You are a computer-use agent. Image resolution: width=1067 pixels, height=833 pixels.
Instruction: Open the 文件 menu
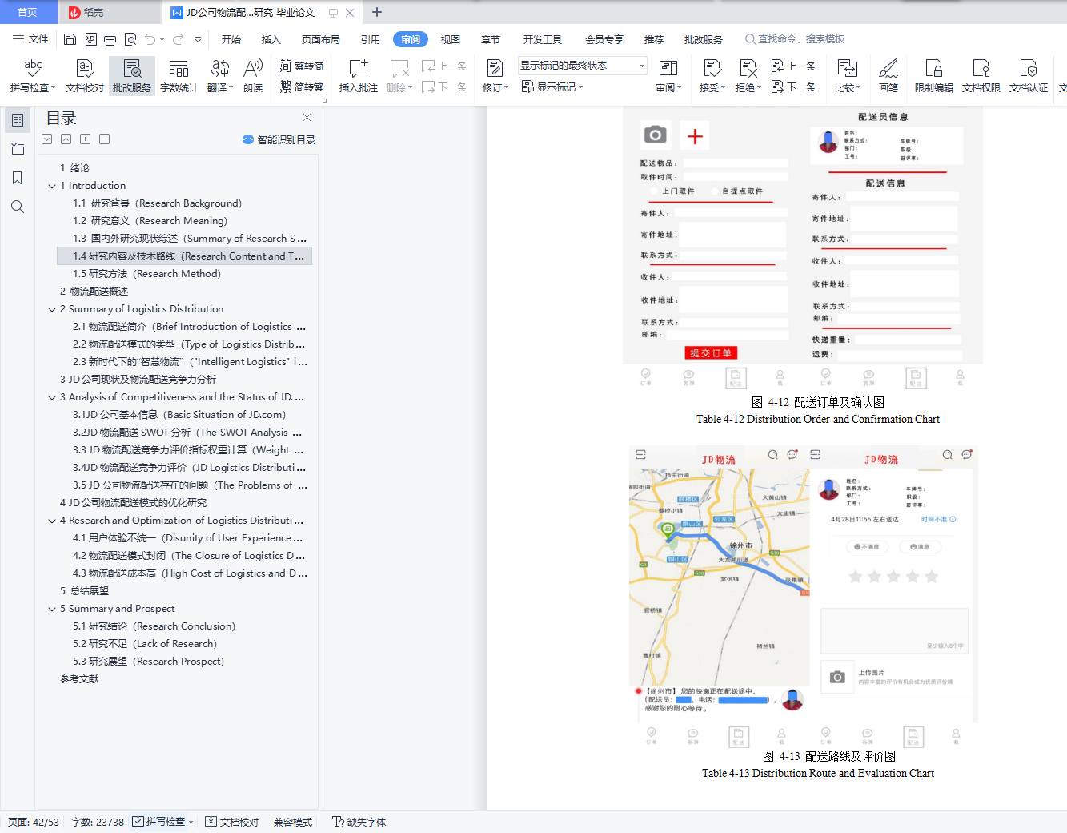click(30, 39)
